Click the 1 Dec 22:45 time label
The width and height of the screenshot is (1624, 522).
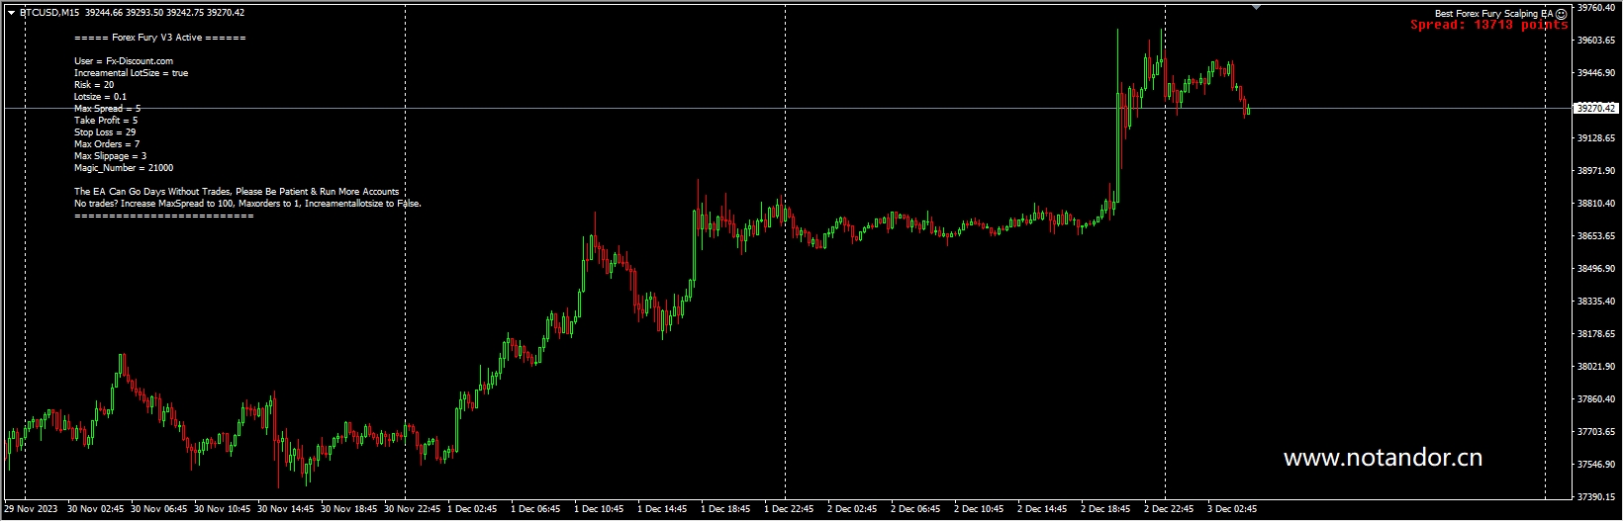(789, 510)
